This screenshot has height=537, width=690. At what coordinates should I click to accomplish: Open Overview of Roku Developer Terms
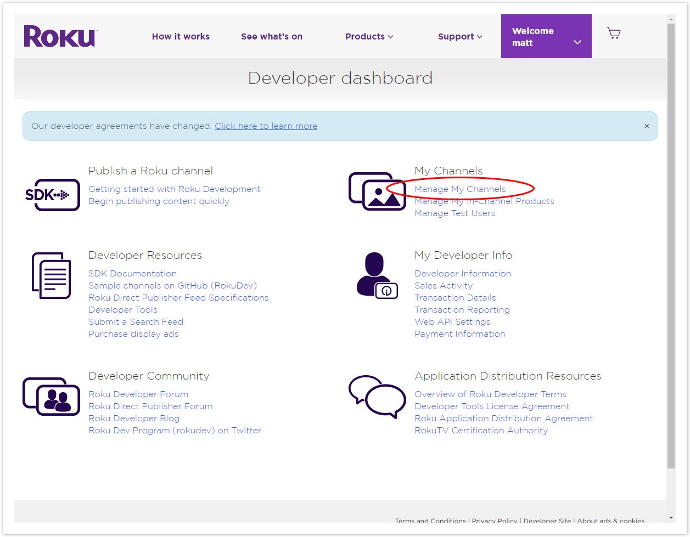click(x=490, y=394)
